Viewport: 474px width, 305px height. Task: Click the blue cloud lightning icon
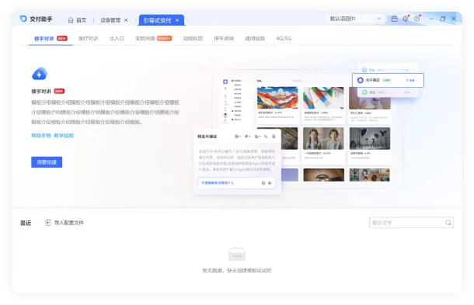point(40,74)
